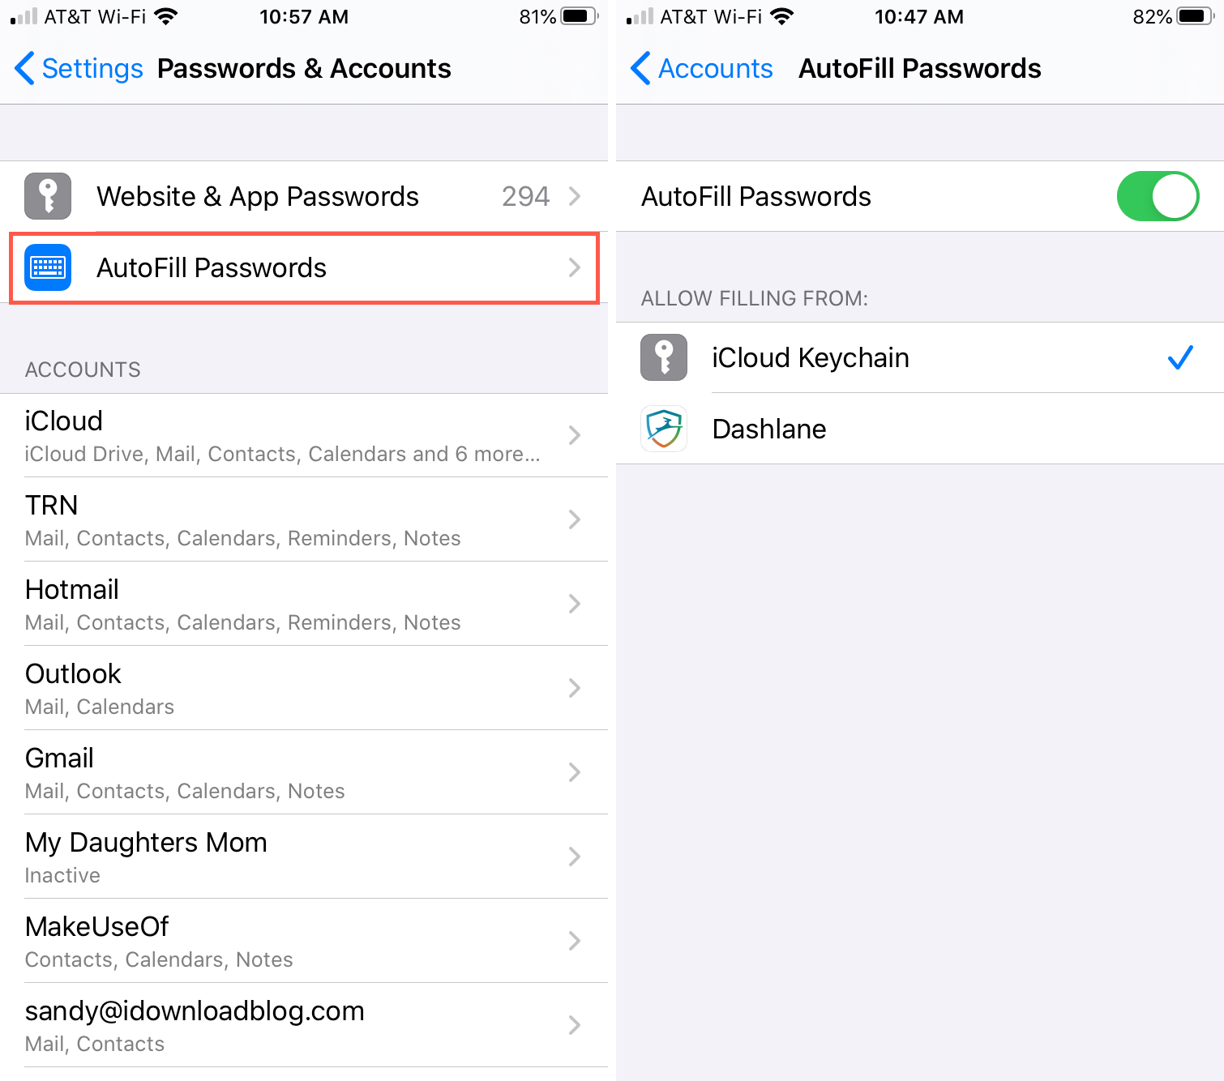Open the AutoFill Passwords menu row
The width and height of the screenshot is (1224, 1081).
304,267
